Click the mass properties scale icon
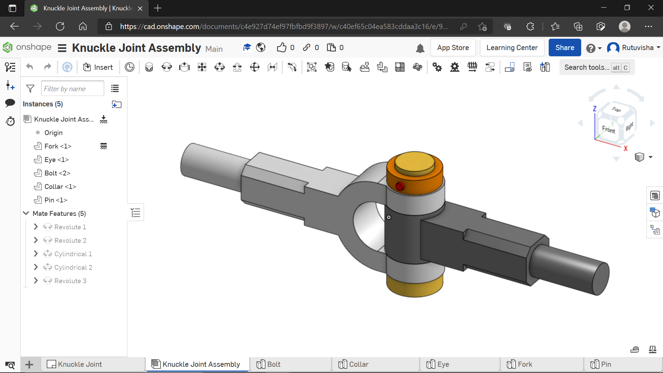The height and width of the screenshot is (373, 663). click(x=652, y=350)
